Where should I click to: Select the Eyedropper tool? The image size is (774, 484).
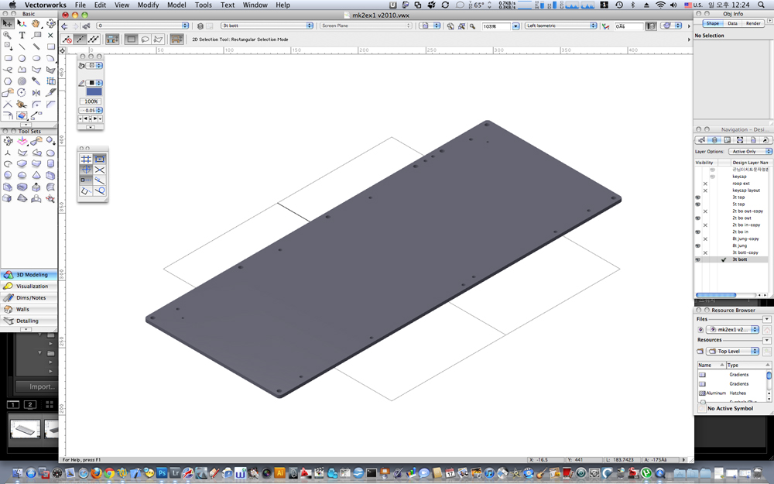36,81
